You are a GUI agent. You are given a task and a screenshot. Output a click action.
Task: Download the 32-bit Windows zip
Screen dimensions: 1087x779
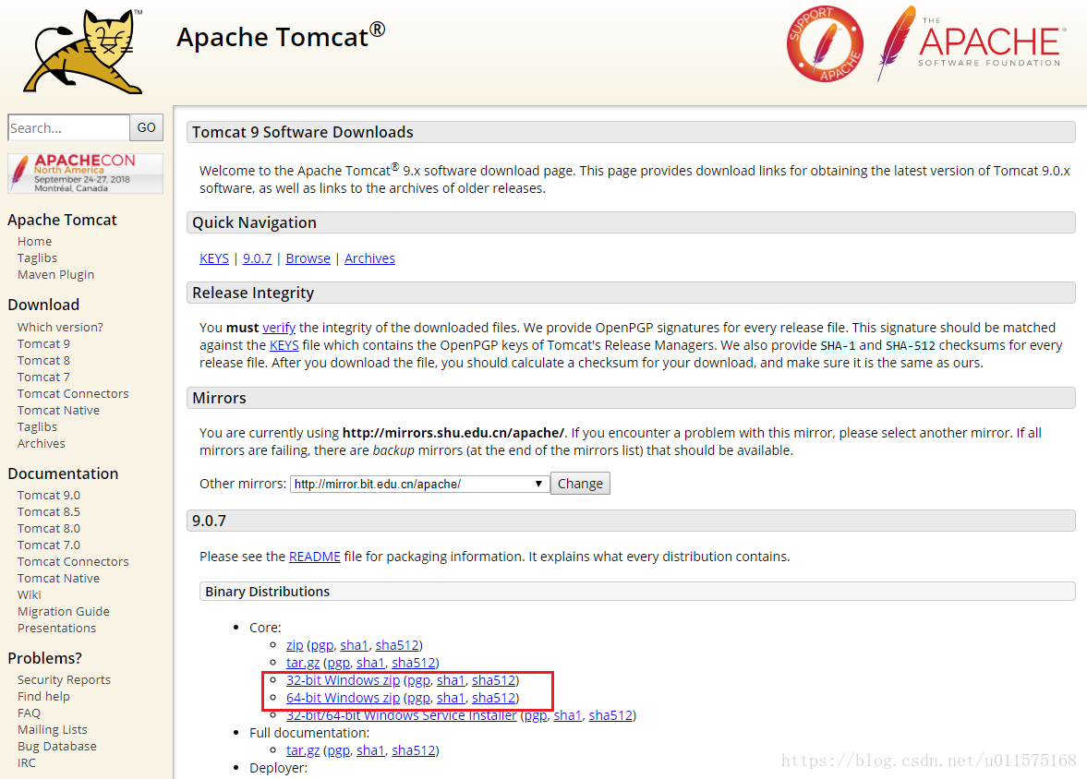coord(344,680)
